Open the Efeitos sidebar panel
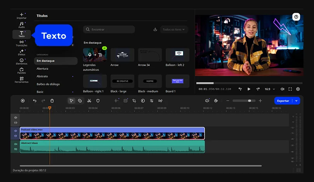Image resolution: width=314 pixels, height=182 pixels. 21,52
